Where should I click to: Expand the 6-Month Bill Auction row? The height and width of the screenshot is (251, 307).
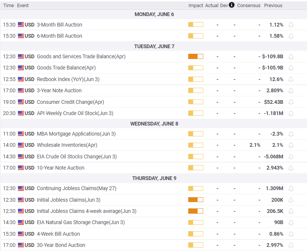coord(59,36)
